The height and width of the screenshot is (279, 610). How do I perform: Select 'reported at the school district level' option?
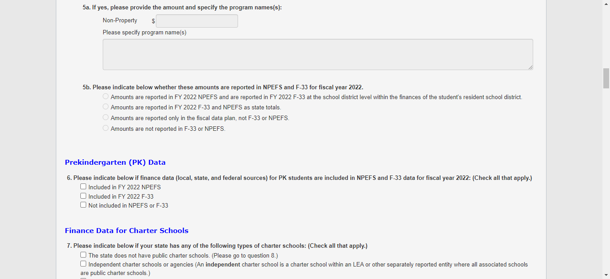click(106, 96)
